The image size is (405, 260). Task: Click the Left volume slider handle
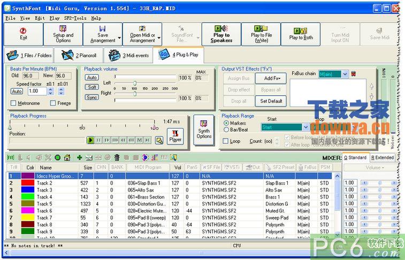[x=135, y=83]
